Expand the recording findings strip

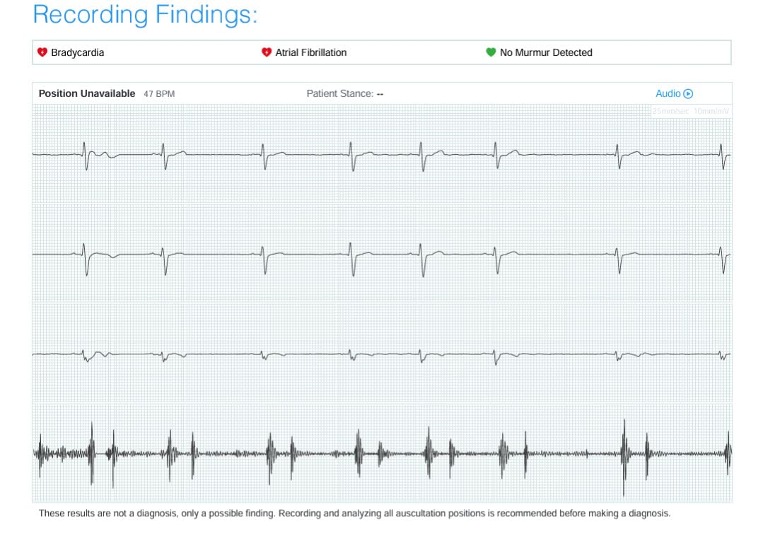pyautogui.click(x=382, y=52)
